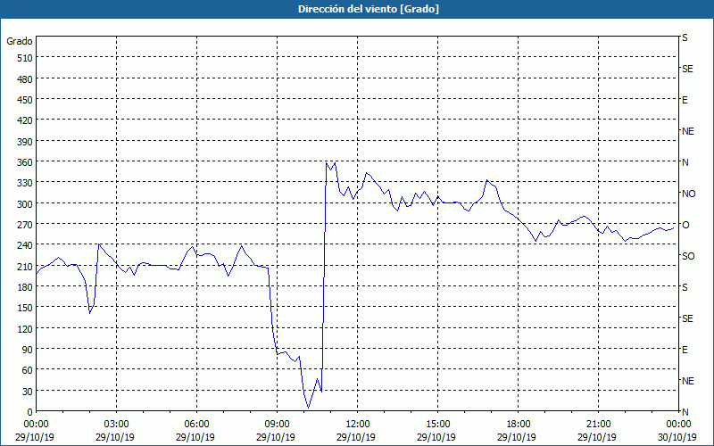The width and height of the screenshot is (714, 446).
Task: Click the blue line's dip to 140 near 02:00
Action: [90, 313]
